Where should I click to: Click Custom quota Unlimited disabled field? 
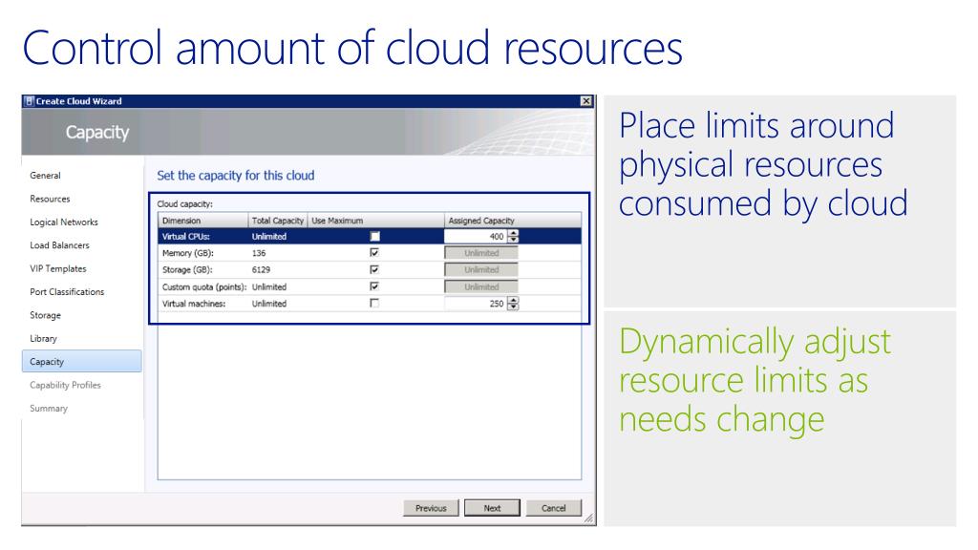click(481, 286)
